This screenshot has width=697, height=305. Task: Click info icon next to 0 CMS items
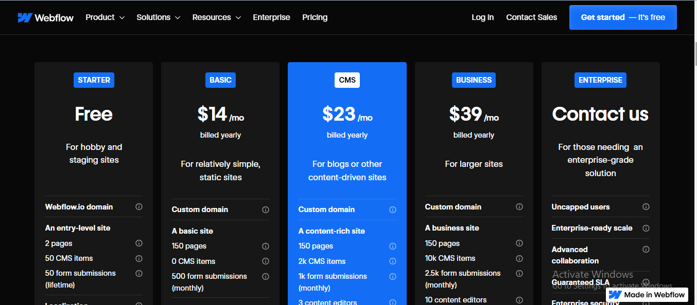(265, 261)
